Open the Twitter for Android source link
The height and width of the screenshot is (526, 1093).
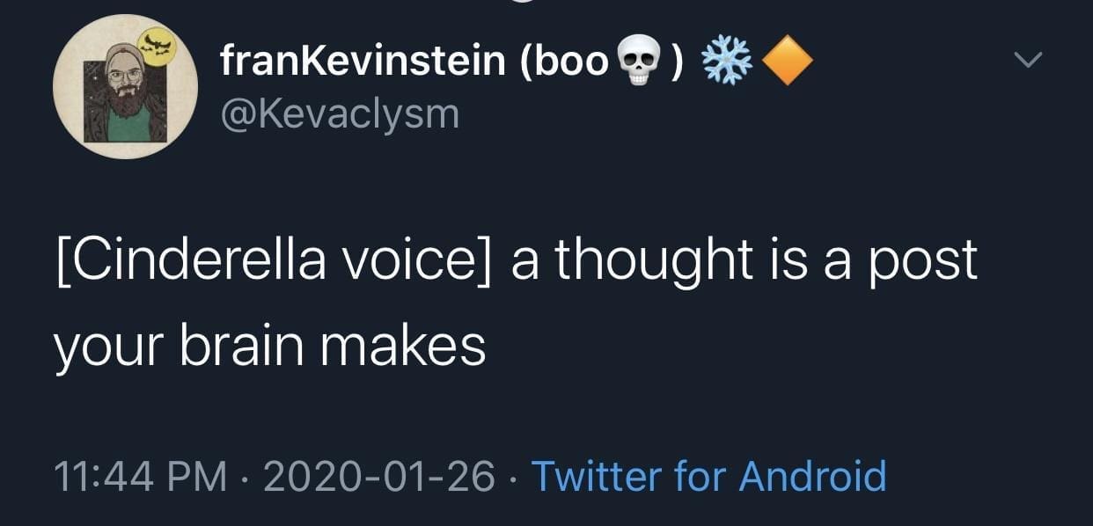[x=709, y=476]
